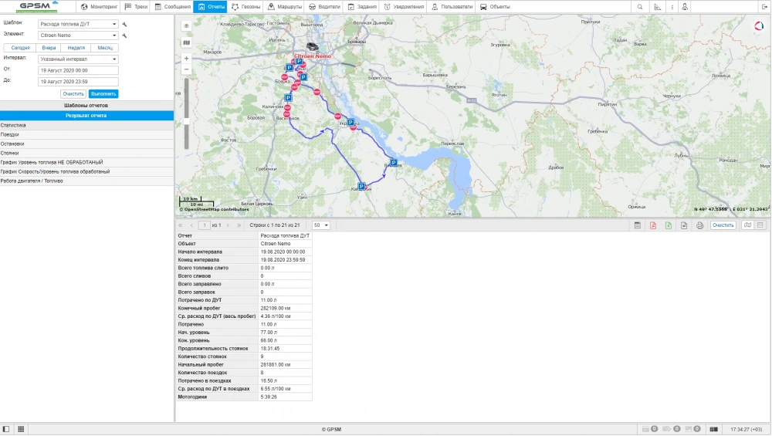Open rows-per-page dropdown showing 50

click(320, 225)
